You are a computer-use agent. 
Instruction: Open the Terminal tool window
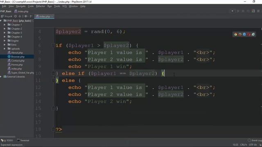[x=23, y=140]
